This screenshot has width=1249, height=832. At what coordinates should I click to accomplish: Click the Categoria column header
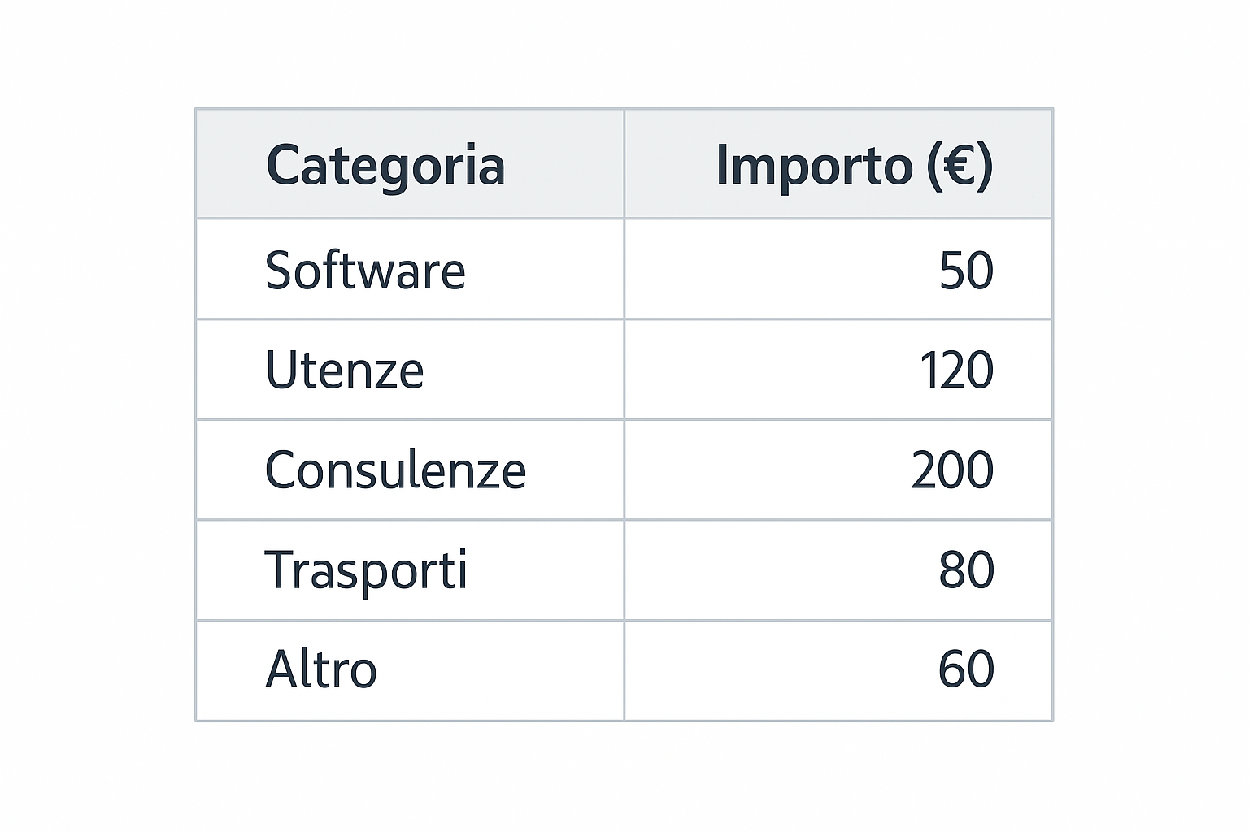[x=385, y=165]
